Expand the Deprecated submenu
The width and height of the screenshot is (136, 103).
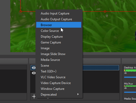point(59,95)
